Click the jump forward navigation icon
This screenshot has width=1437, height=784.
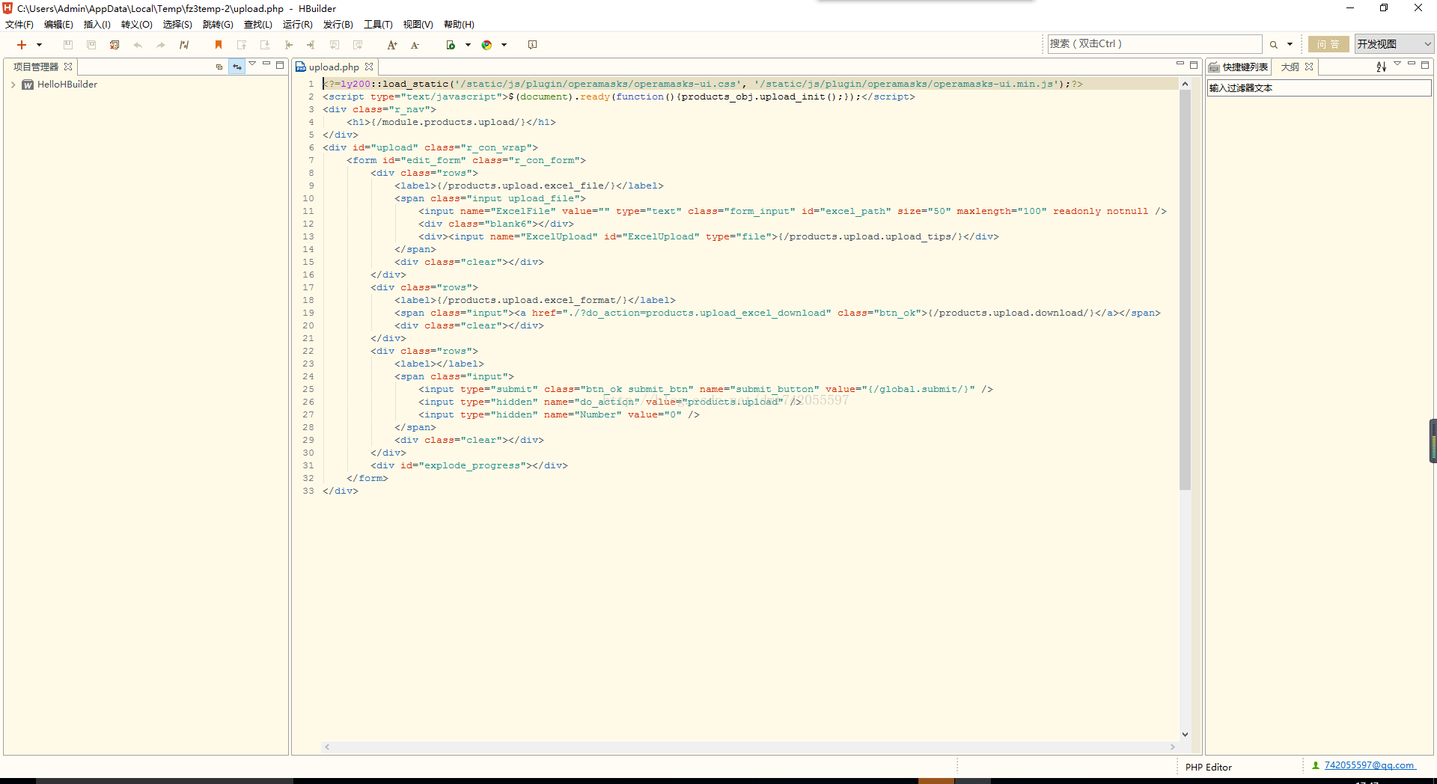pos(311,45)
